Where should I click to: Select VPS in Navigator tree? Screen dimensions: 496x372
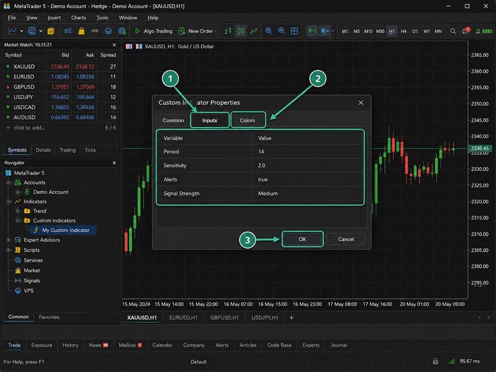28,291
